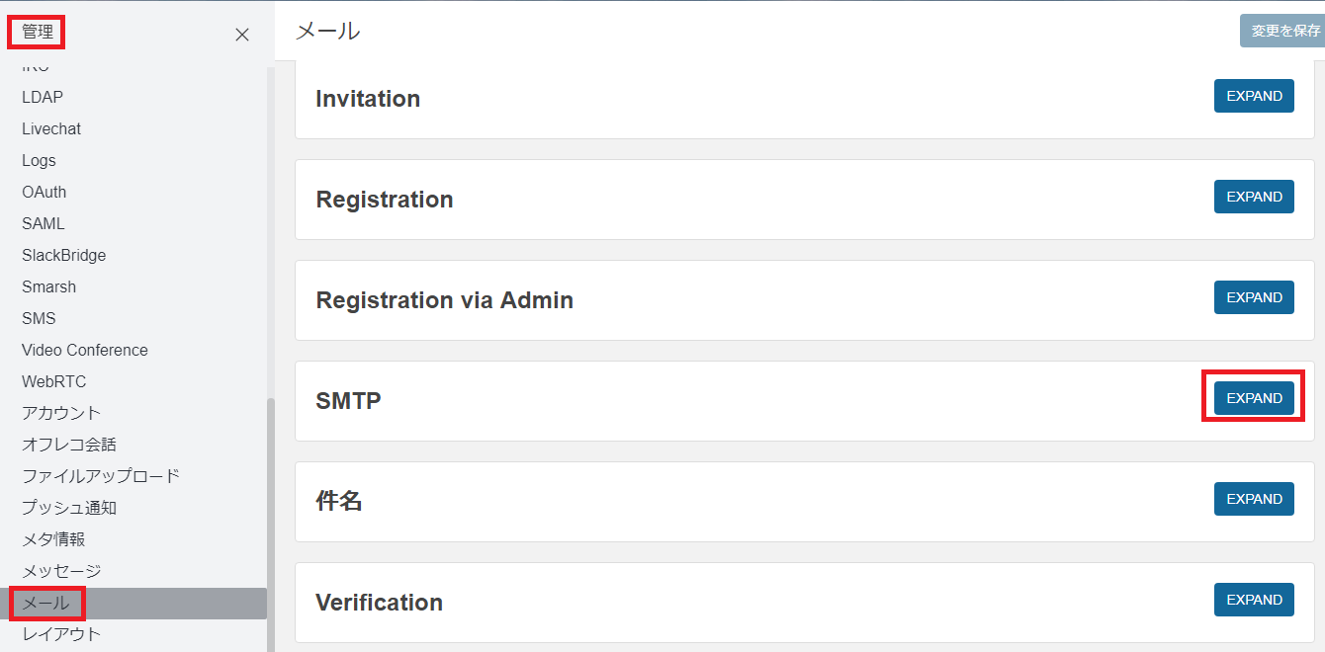The width and height of the screenshot is (1325, 652).
Task: Expand the Invitation section
Action: point(1254,96)
